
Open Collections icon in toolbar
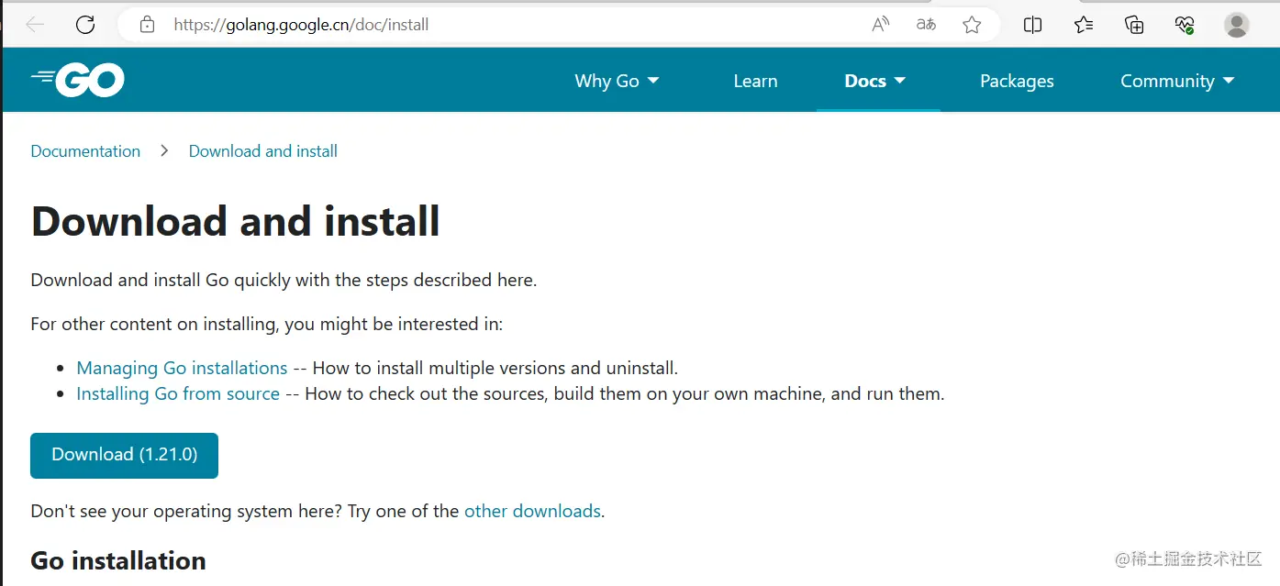1135,25
